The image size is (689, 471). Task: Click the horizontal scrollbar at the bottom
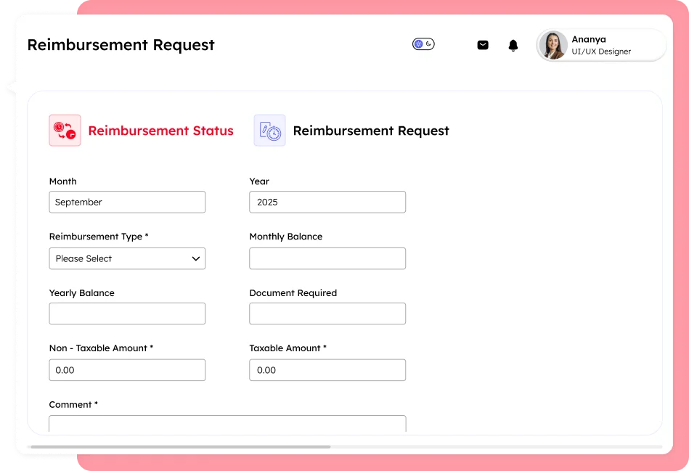[x=180, y=447]
